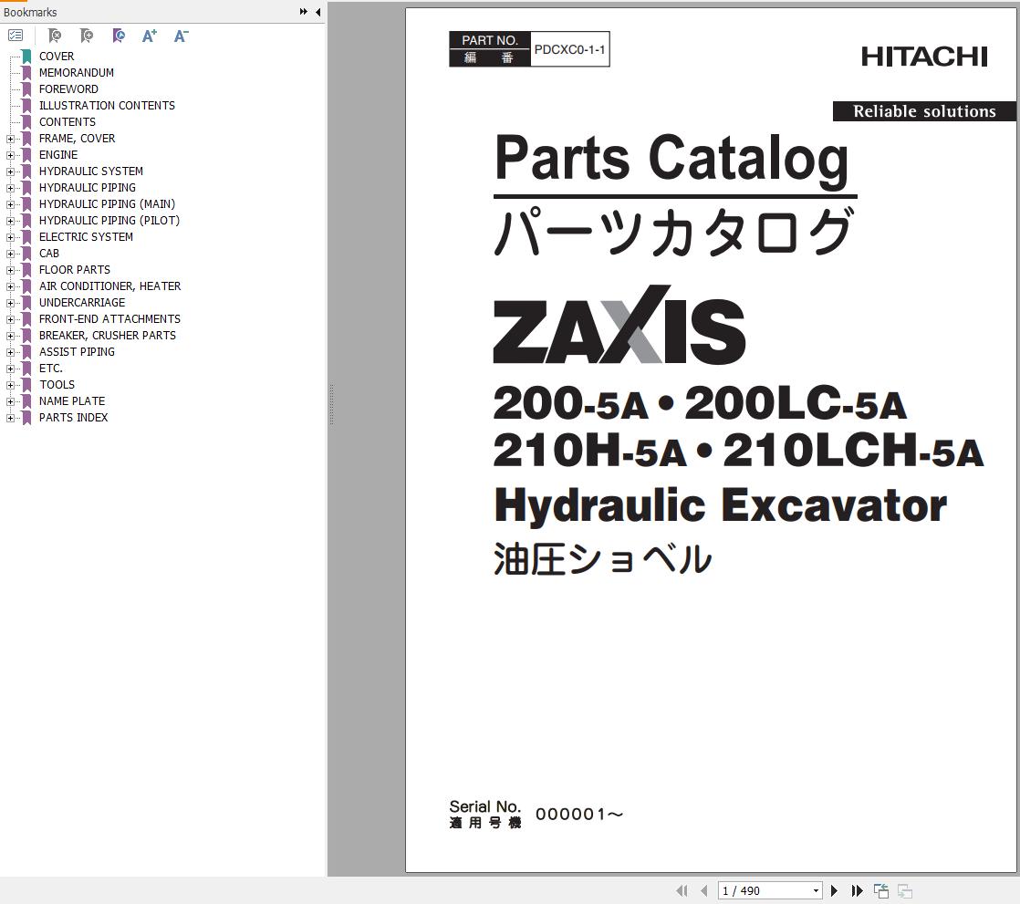Select the ENGINE bookmark label
The image size is (1020, 904).
pyautogui.click(x=57, y=155)
